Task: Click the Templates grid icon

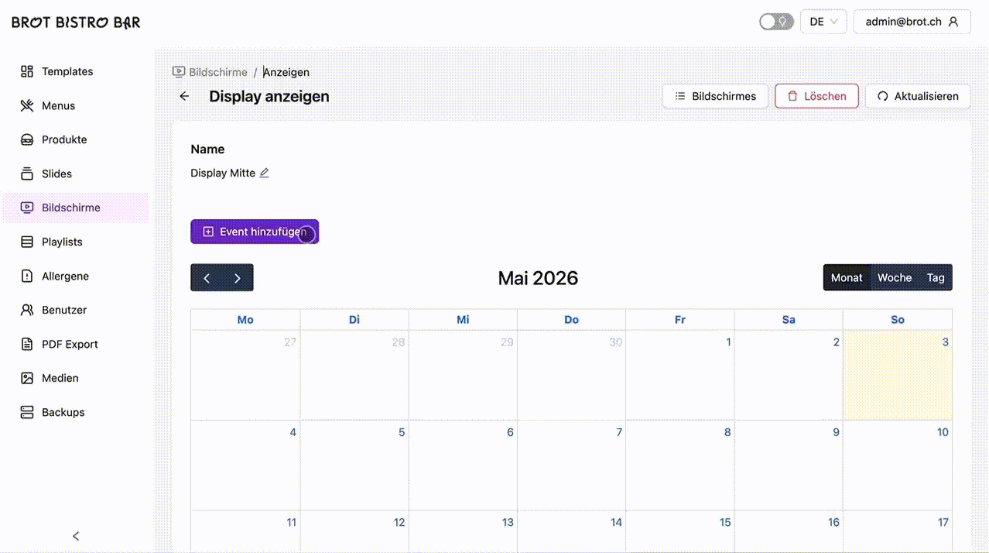Action: coord(27,71)
